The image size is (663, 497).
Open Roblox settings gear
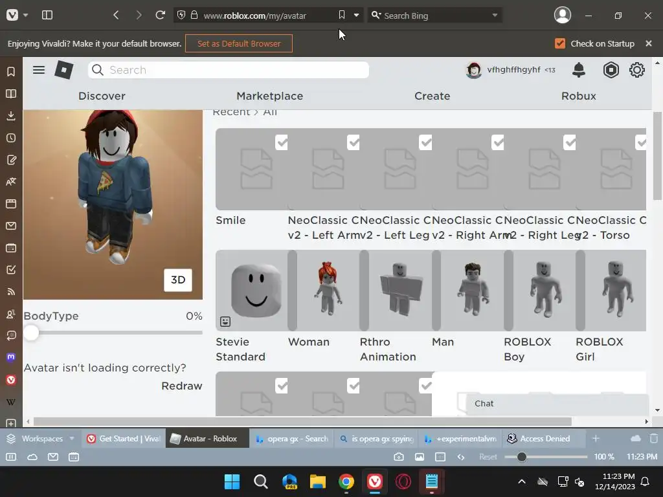coord(637,70)
